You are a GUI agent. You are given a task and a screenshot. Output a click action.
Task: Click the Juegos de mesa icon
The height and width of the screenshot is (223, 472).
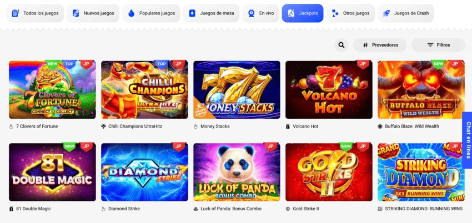coord(192,13)
